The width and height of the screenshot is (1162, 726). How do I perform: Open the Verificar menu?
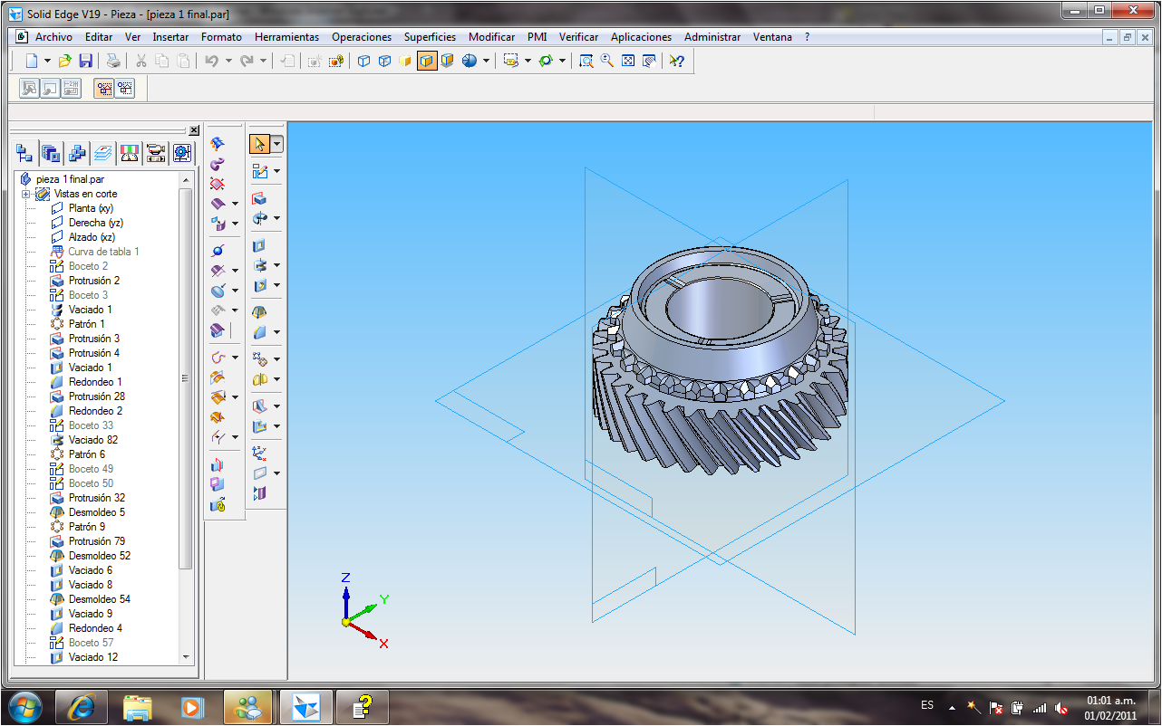(578, 37)
